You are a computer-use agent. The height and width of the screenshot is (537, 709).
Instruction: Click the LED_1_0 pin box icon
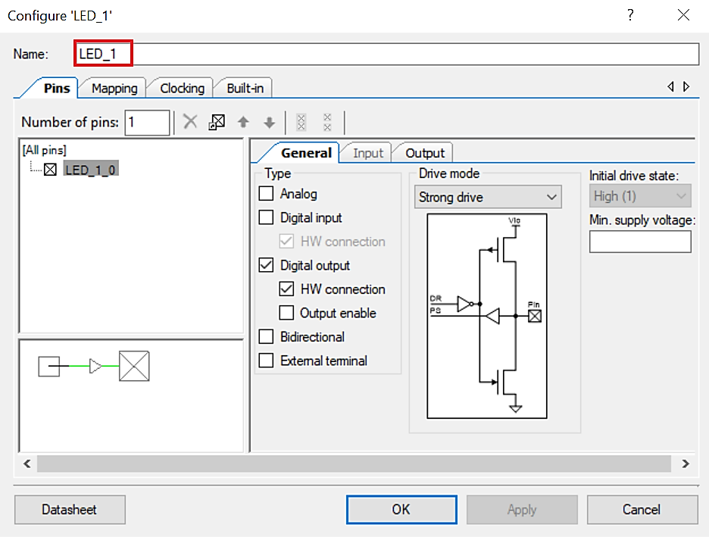pyautogui.click(x=50, y=170)
